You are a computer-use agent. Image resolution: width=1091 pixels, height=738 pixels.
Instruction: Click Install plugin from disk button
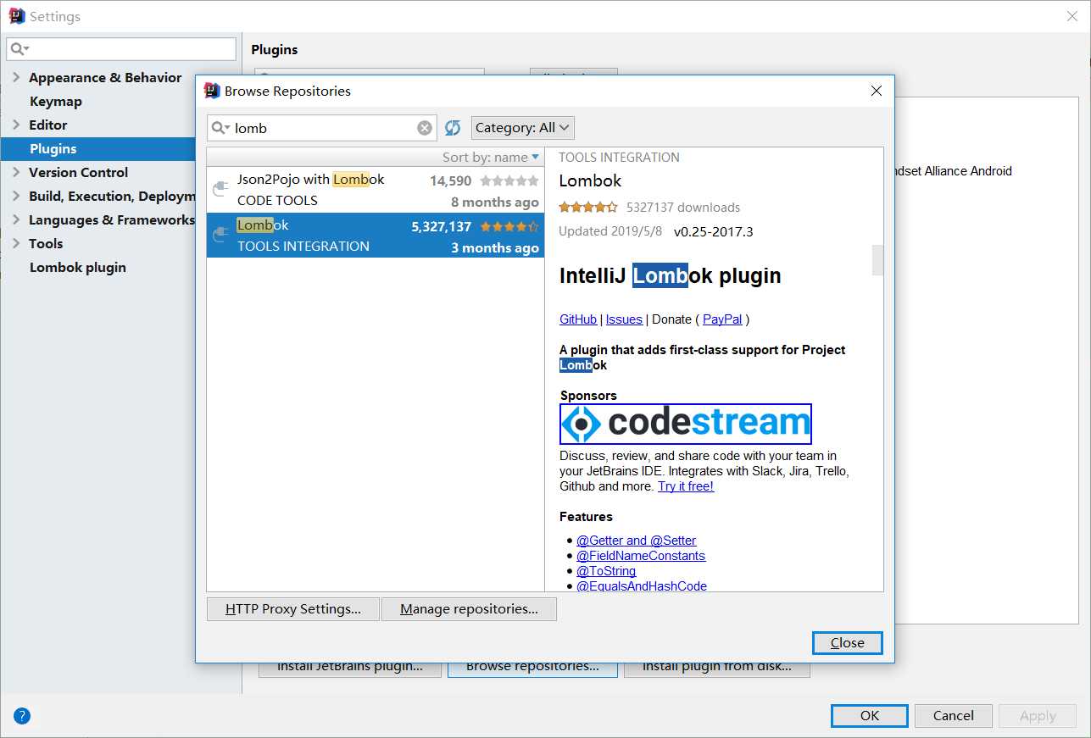[717, 669]
